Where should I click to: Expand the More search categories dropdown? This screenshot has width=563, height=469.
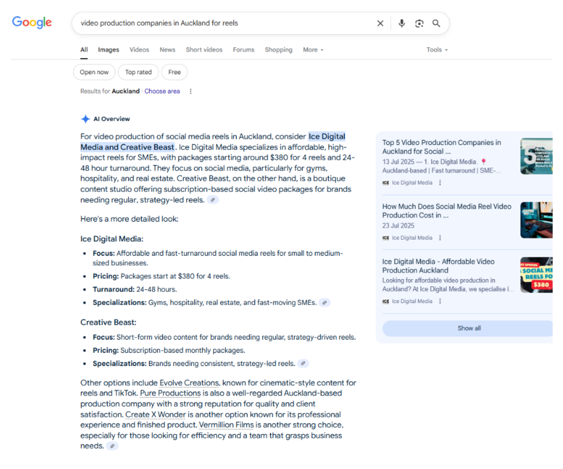point(313,50)
